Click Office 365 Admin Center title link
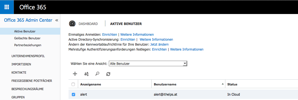Image resolution: width=298 pixels, height=100 pixels. pos(28,20)
